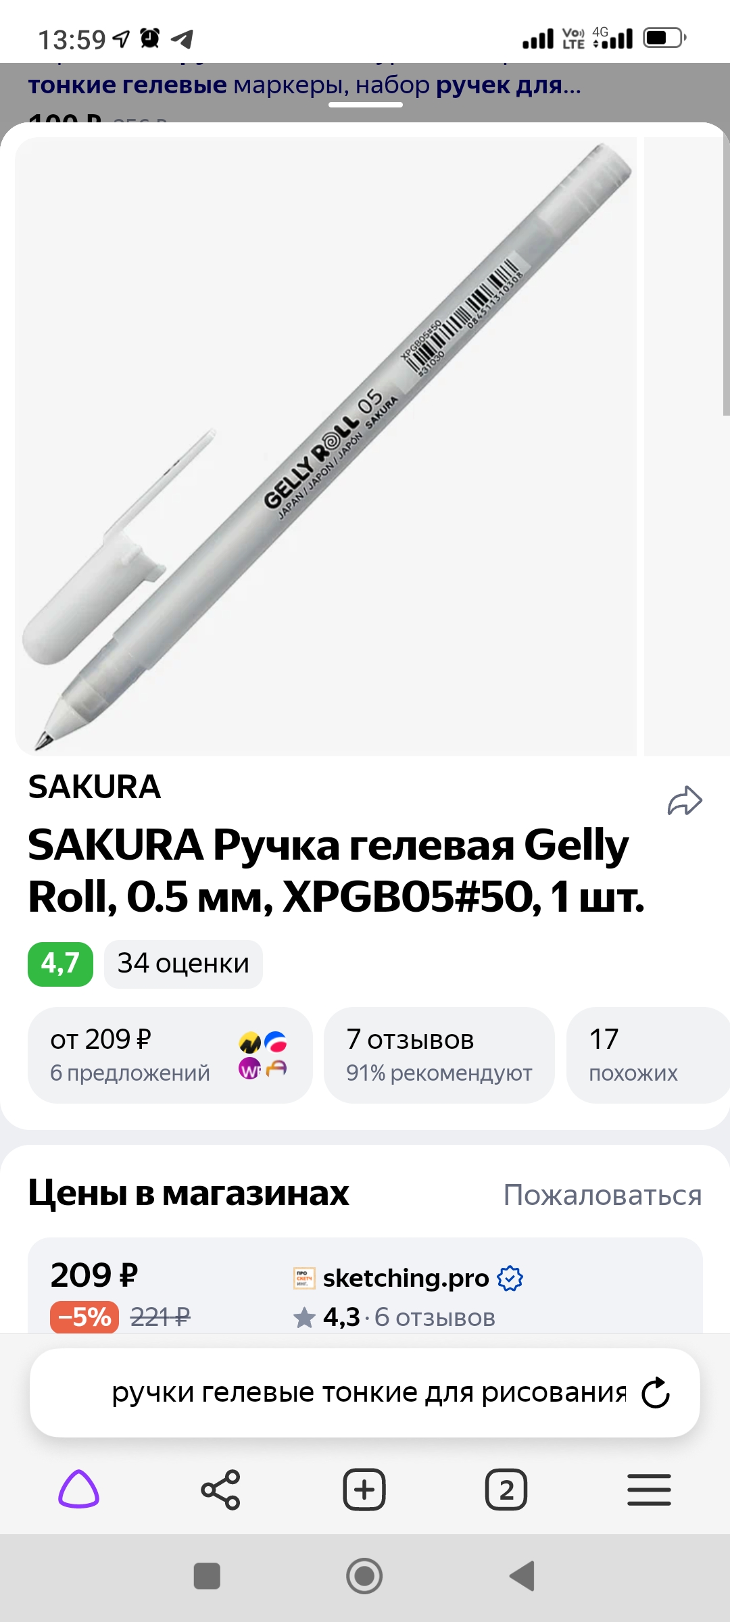Open Alice assistant icon in bottom bar
Image resolution: width=730 pixels, height=1622 pixels.
coord(79,1490)
